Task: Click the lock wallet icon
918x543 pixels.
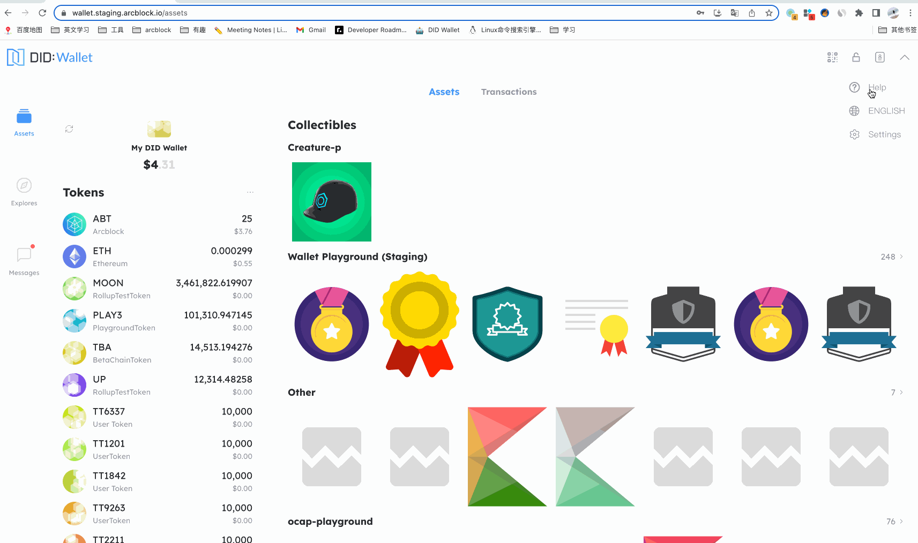Action: click(856, 57)
